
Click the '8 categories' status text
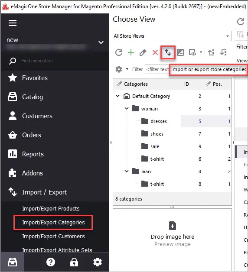coord(129,199)
